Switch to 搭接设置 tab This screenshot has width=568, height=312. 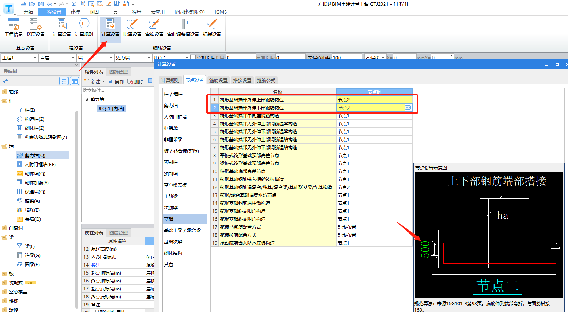tap(242, 80)
